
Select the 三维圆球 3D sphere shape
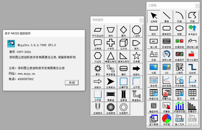click(111, 108)
